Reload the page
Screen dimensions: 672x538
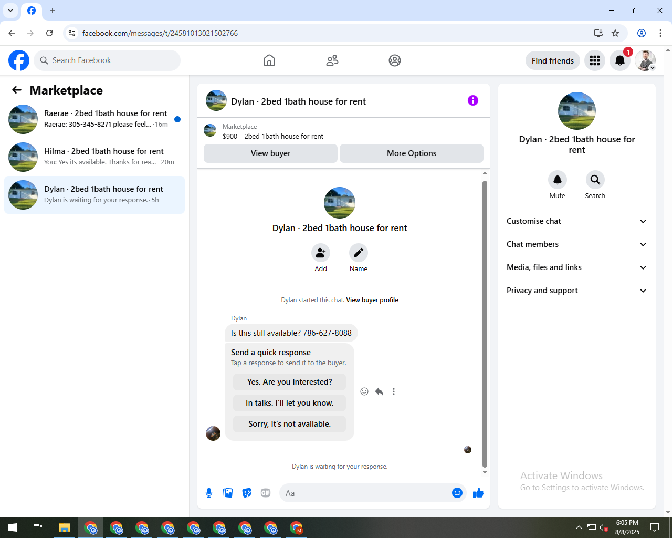pyautogui.click(x=49, y=33)
